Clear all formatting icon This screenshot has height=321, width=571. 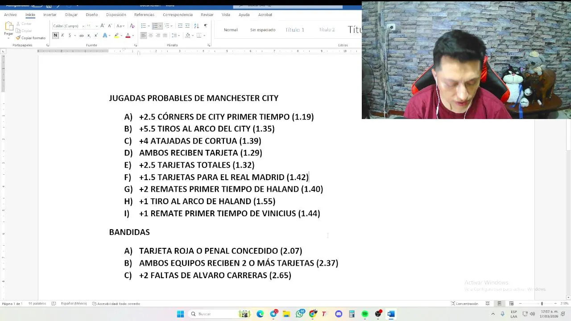coord(132,25)
